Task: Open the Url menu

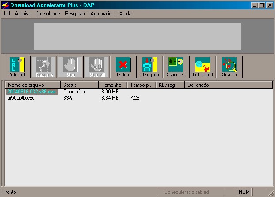Action: (7, 14)
